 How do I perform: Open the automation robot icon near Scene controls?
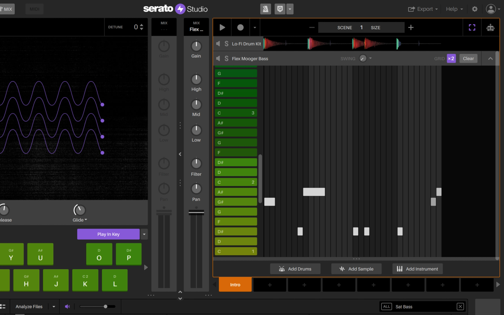click(490, 27)
